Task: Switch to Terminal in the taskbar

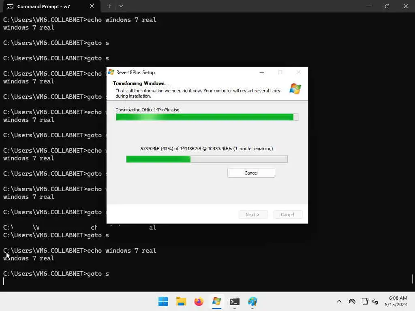Action: click(235, 301)
